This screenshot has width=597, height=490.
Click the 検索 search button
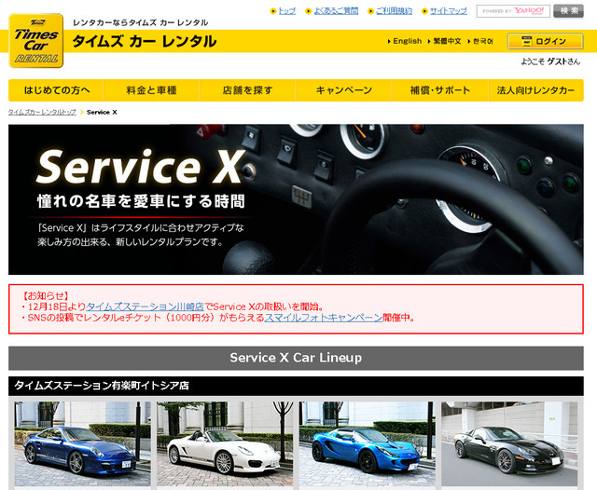click(568, 11)
